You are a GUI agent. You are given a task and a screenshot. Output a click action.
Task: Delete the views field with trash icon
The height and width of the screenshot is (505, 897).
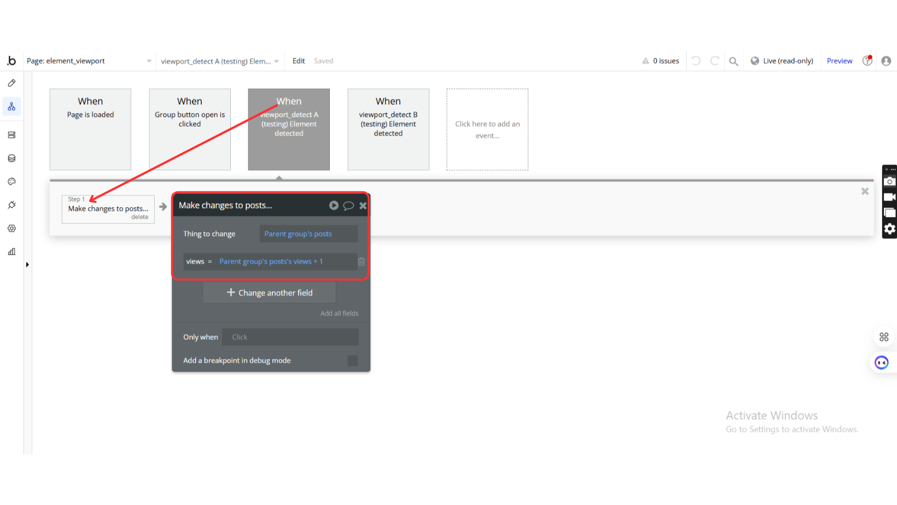[x=362, y=262]
